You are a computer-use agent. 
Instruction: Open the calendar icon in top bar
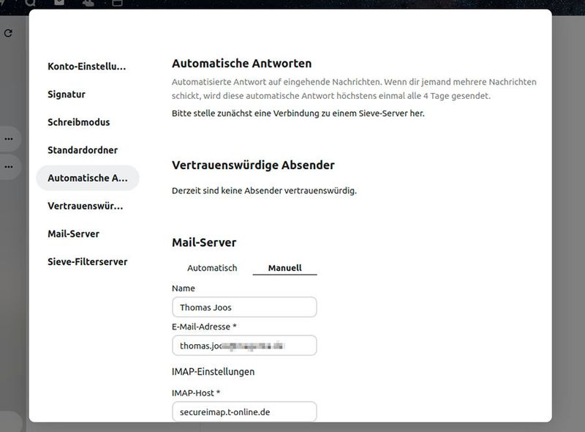coord(117,4)
